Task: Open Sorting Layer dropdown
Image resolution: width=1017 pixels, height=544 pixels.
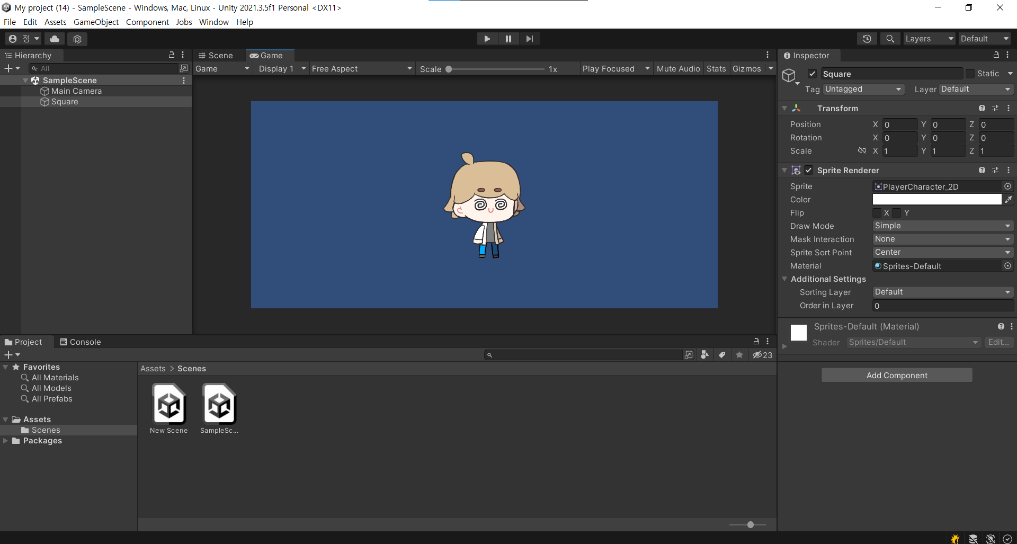Action: 942,292
